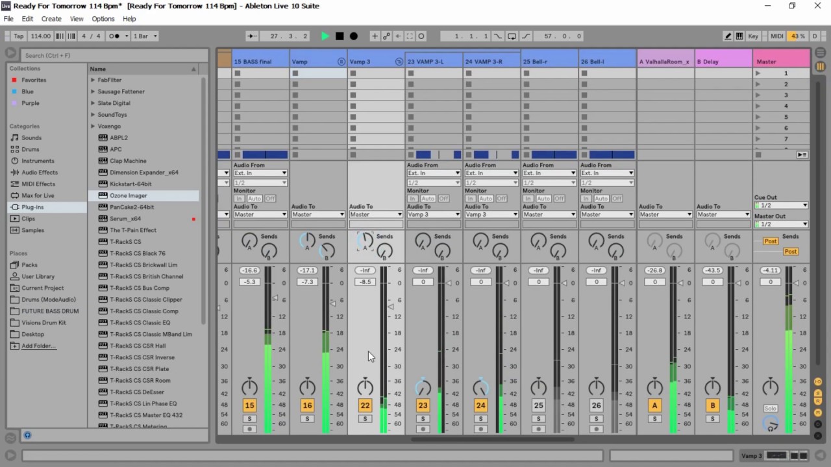The image size is (831, 467).
Task: Click the Stop transport button
Action: click(340, 36)
